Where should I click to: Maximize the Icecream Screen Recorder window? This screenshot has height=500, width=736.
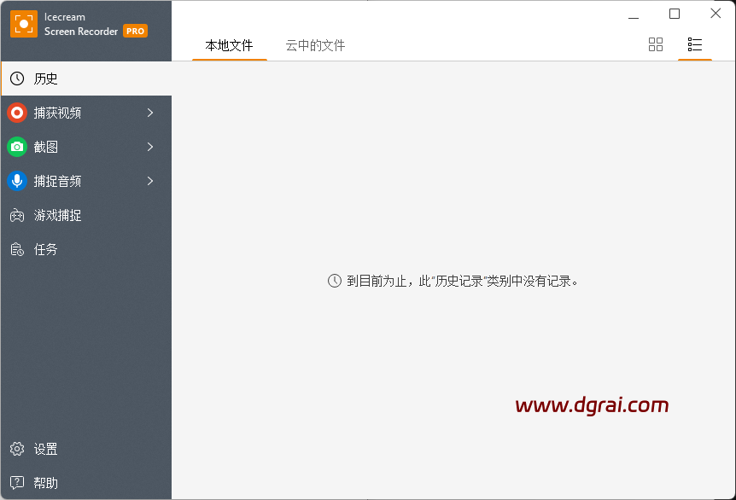(x=675, y=14)
